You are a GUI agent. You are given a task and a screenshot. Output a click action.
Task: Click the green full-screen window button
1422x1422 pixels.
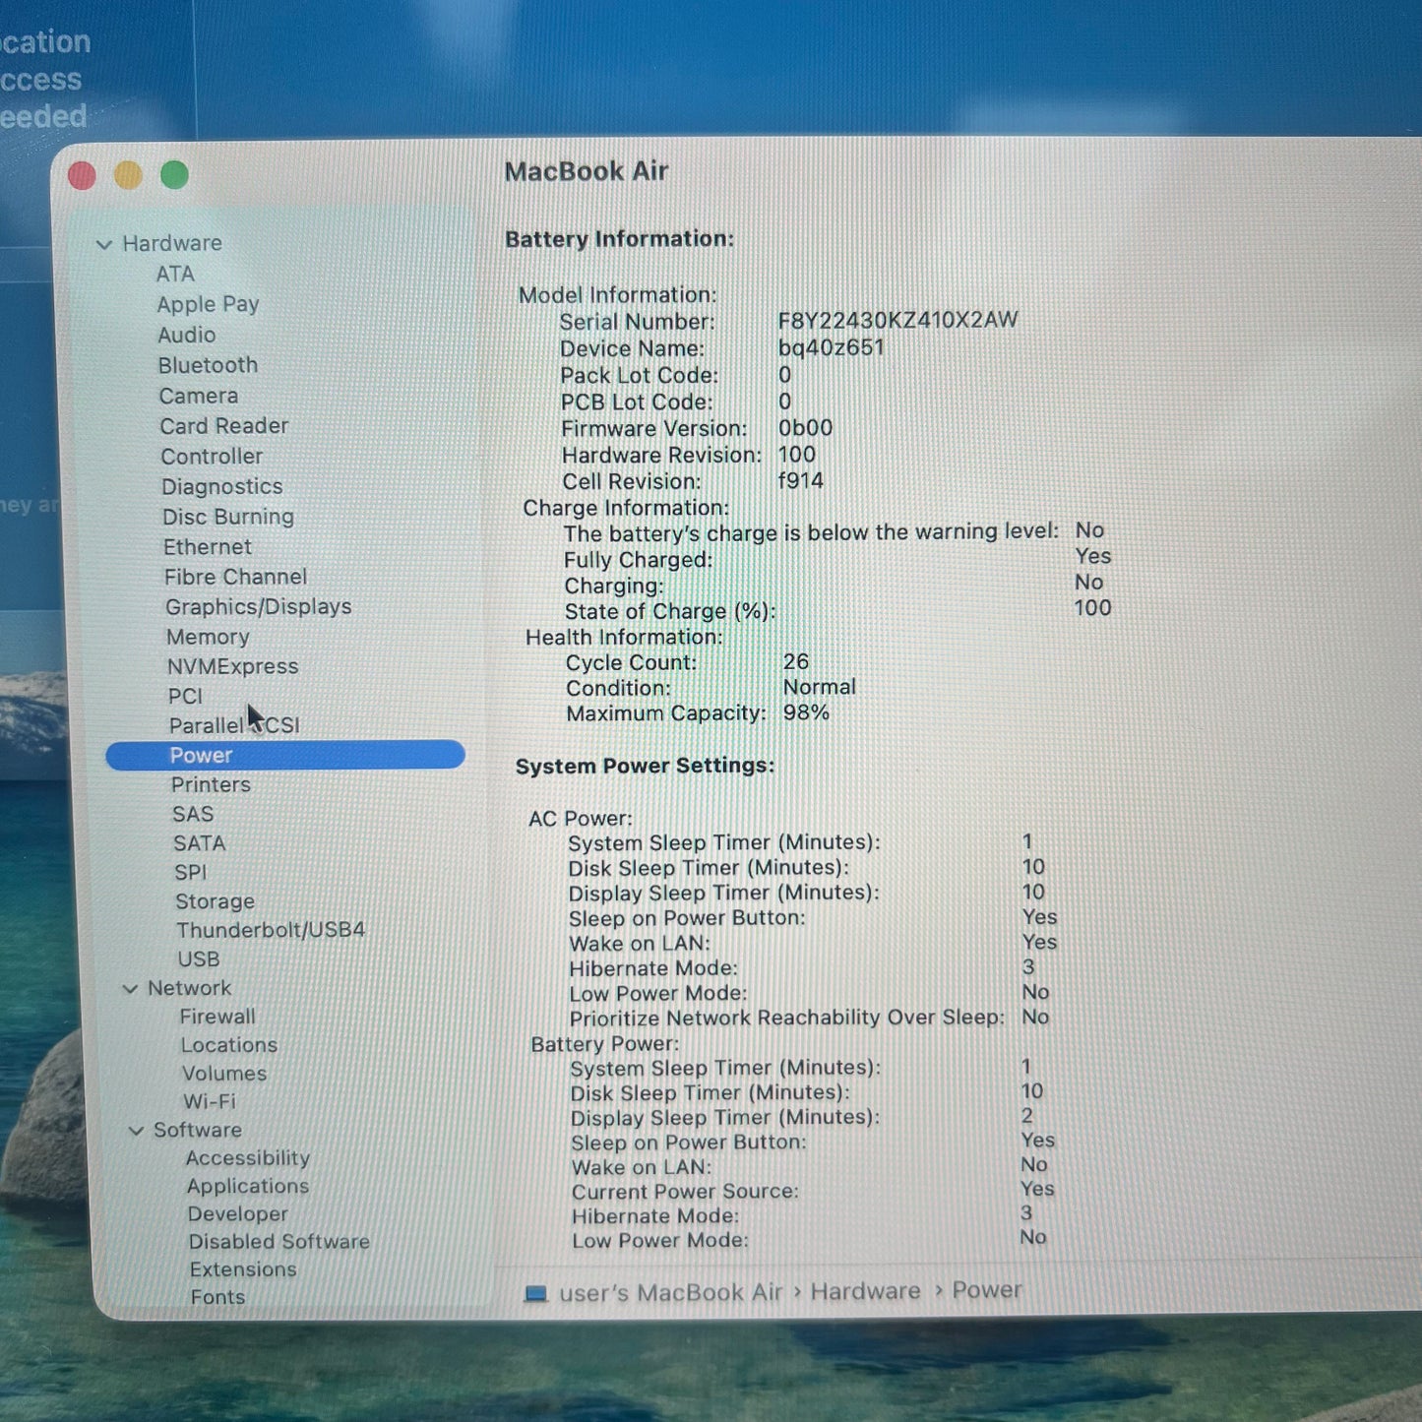tap(174, 175)
